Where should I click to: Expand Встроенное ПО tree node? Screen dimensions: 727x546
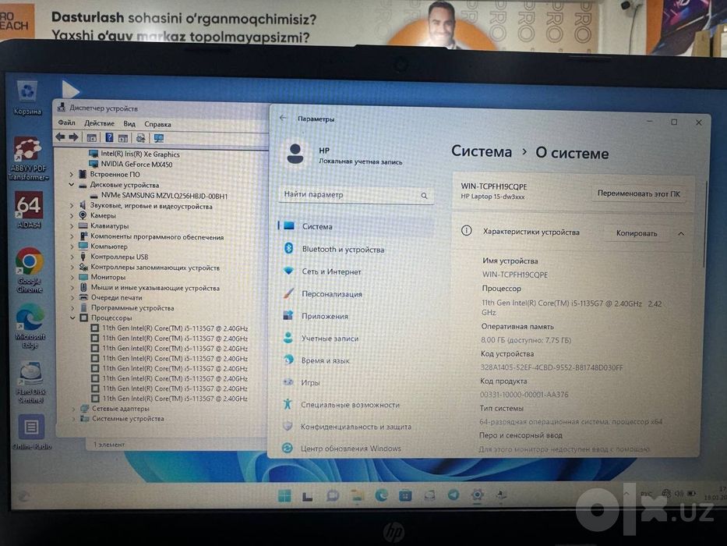[71, 174]
